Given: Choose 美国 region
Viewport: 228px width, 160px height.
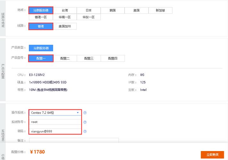Looking at the screenshot, I should (136, 10).
